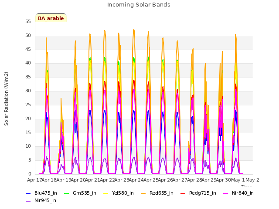
Task: Click the Nir945_in purple legend swatch
Action: (28, 201)
